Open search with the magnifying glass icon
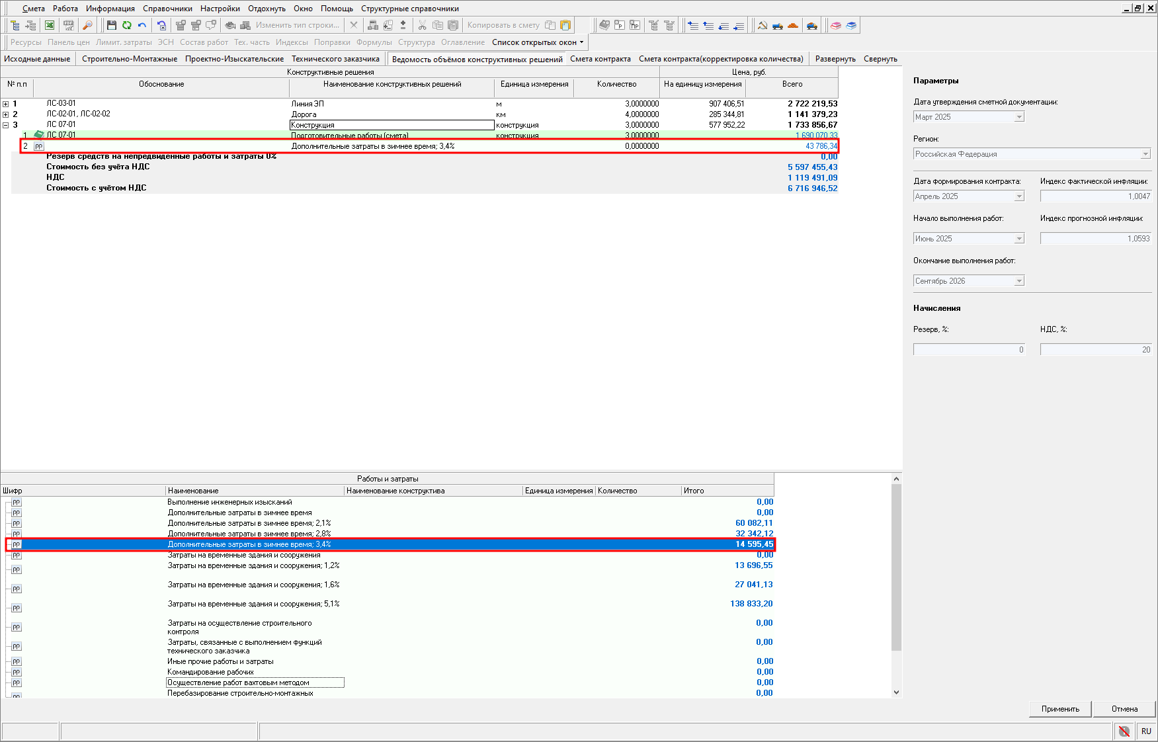Viewport: 1158px width, 742px height. tap(87, 25)
